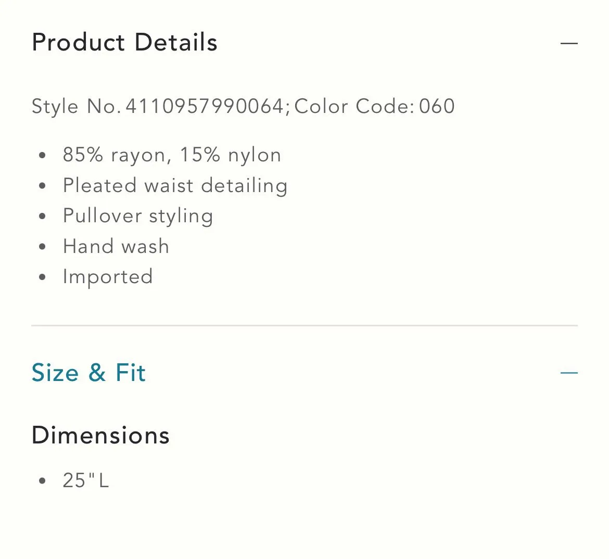The height and width of the screenshot is (559, 609).
Task: Click the Product Details heading
Action: 124,42
